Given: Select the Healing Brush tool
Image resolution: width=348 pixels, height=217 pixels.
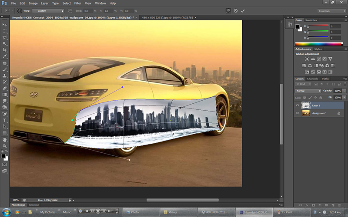Looking at the screenshot, I should [x=4, y=63].
